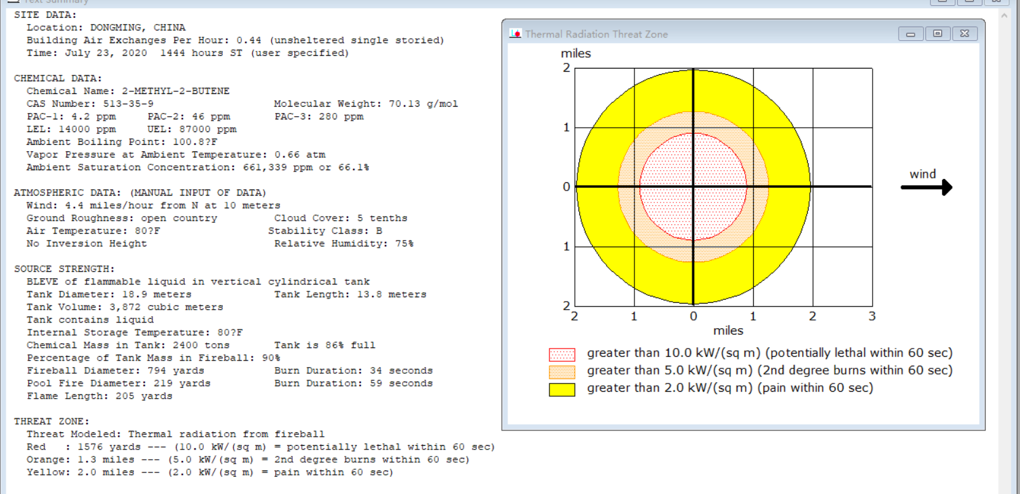Click 'Relative Humidity: 75%' text
1020x494 pixels.
tap(344, 243)
